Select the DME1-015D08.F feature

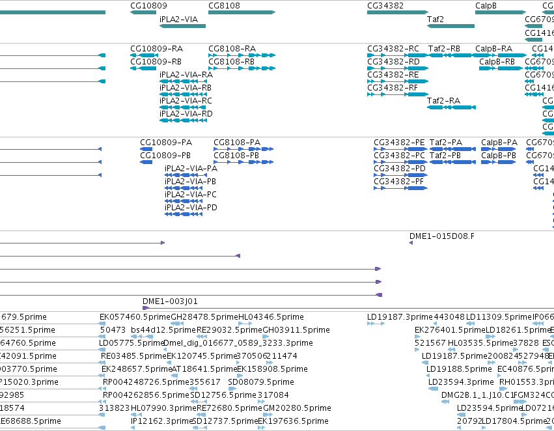(442, 236)
